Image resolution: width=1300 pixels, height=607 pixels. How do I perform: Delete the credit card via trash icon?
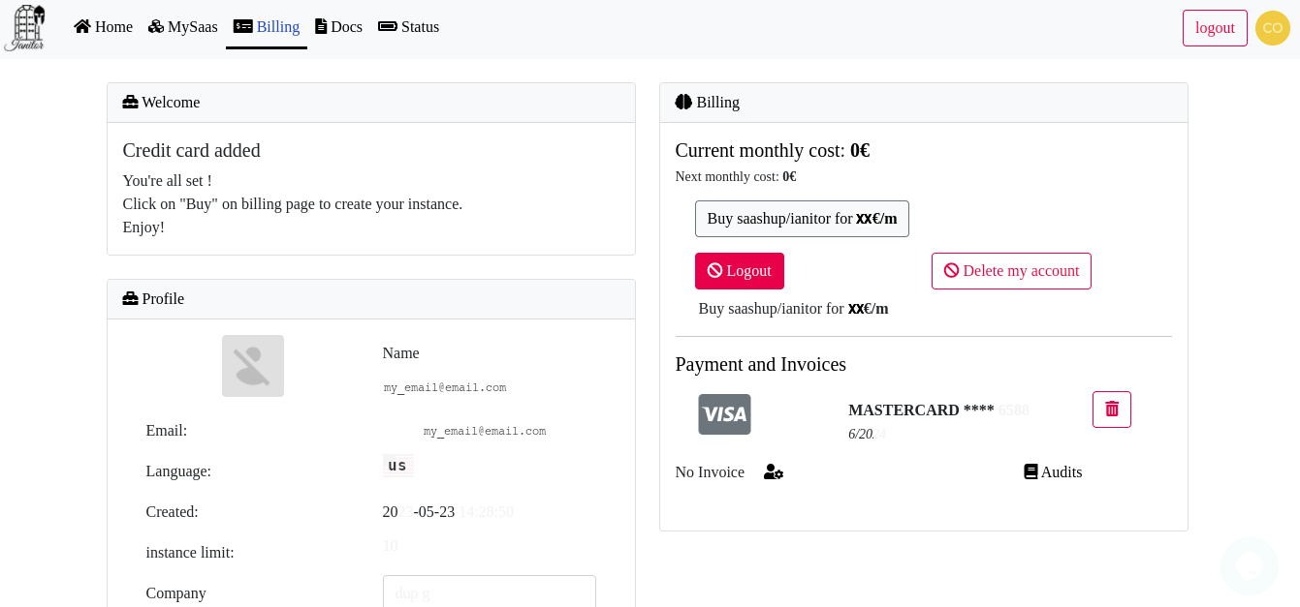click(x=1111, y=410)
